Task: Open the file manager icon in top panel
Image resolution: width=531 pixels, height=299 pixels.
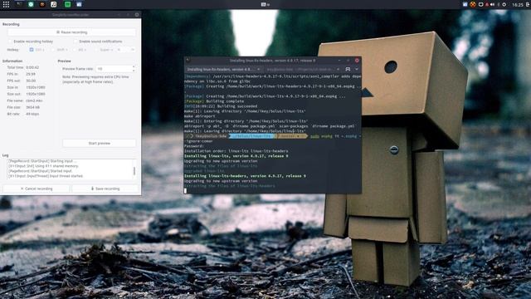Action: (79, 4)
